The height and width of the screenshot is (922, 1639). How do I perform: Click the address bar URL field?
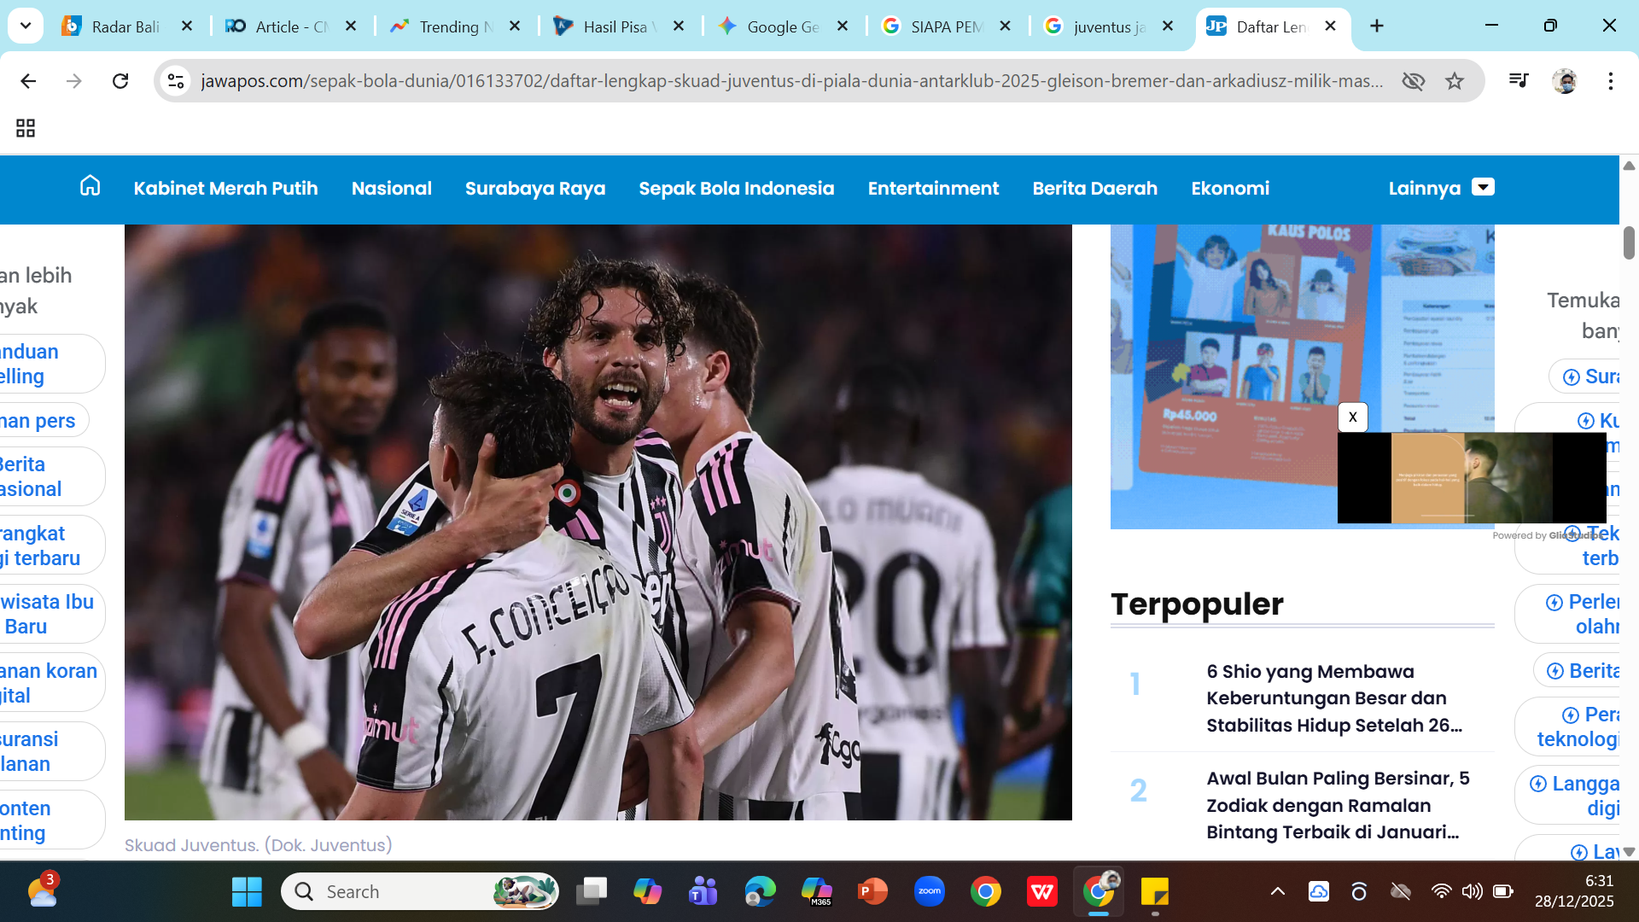click(x=598, y=81)
